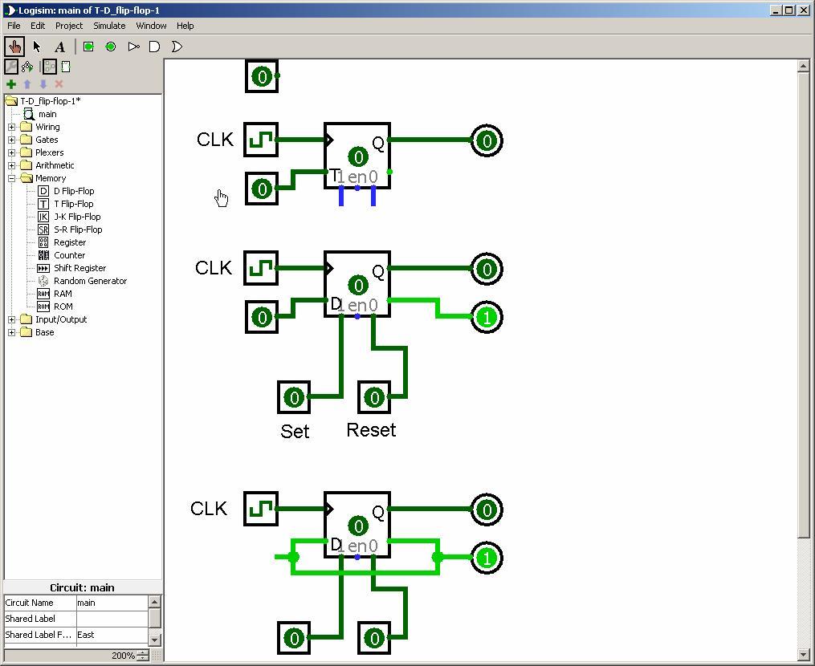
Task: Toggle the topmost input pin on canvas
Action: tap(262, 77)
